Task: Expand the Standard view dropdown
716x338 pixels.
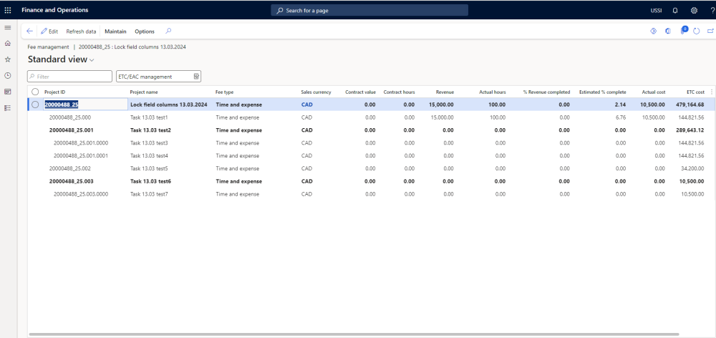Action: [x=92, y=60]
